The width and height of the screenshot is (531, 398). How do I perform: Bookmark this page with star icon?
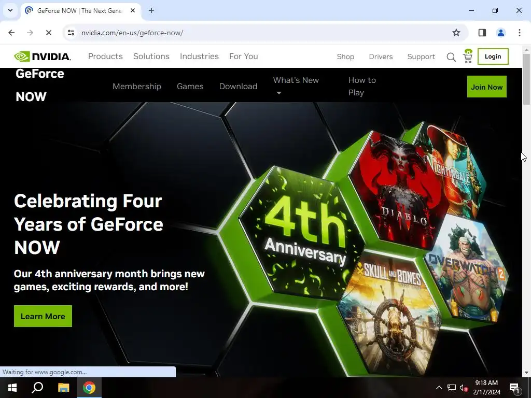tap(456, 33)
